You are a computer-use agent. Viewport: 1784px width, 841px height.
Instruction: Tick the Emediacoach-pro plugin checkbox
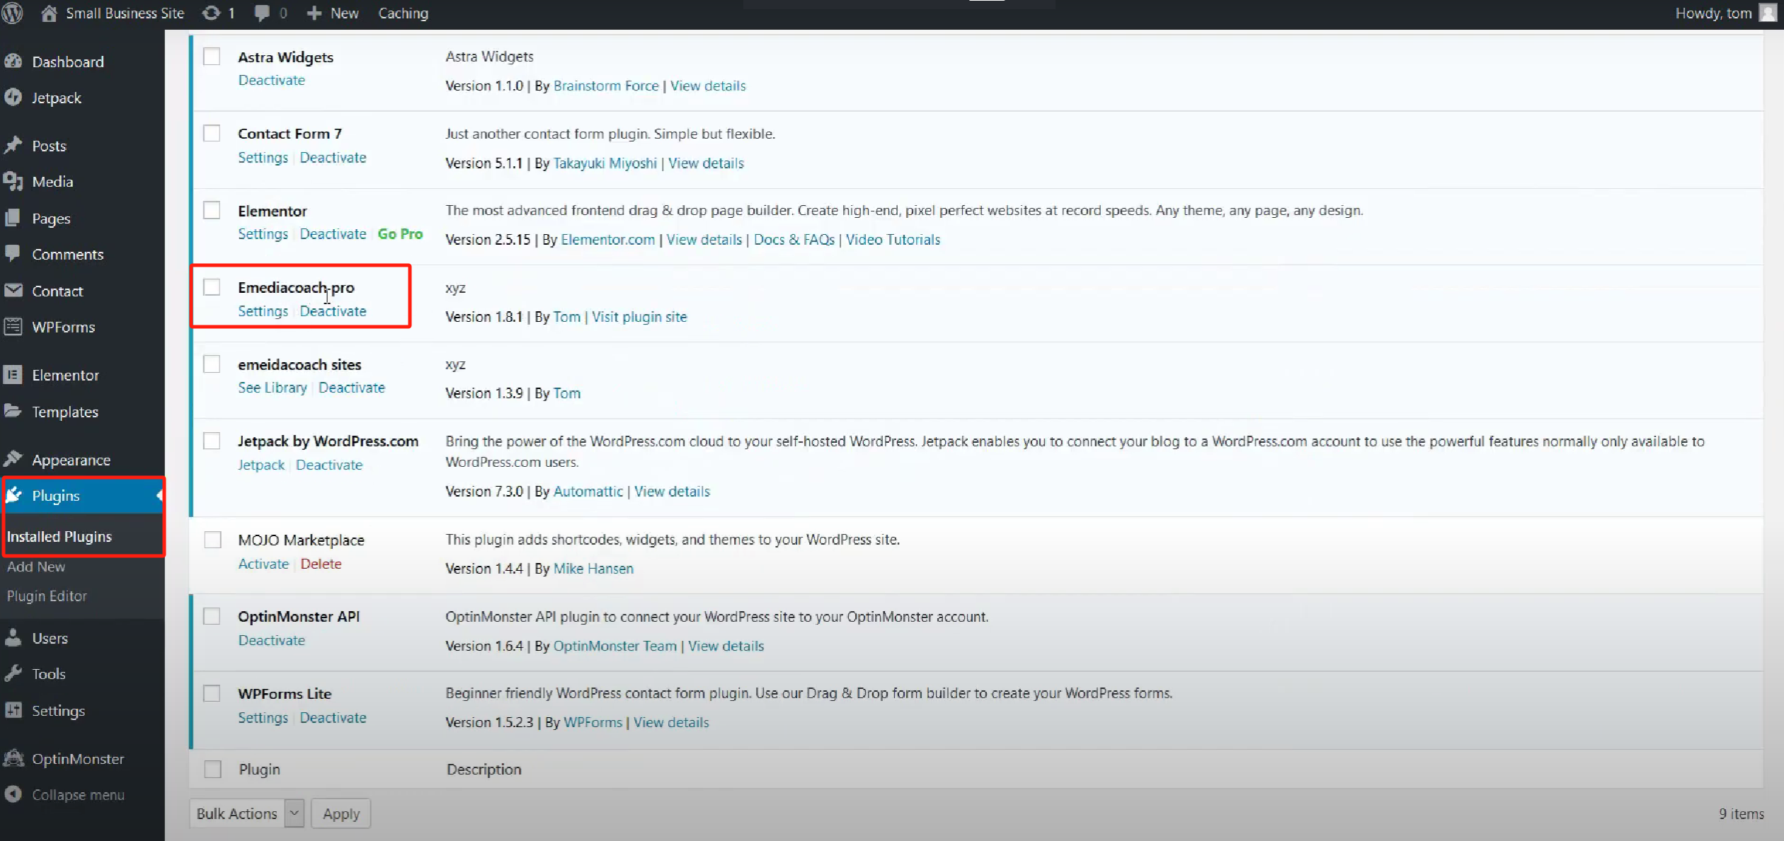click(x=212, y=286)
